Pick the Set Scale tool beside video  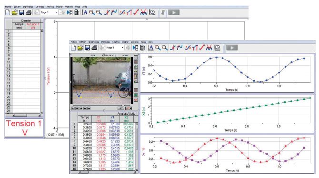136,71
